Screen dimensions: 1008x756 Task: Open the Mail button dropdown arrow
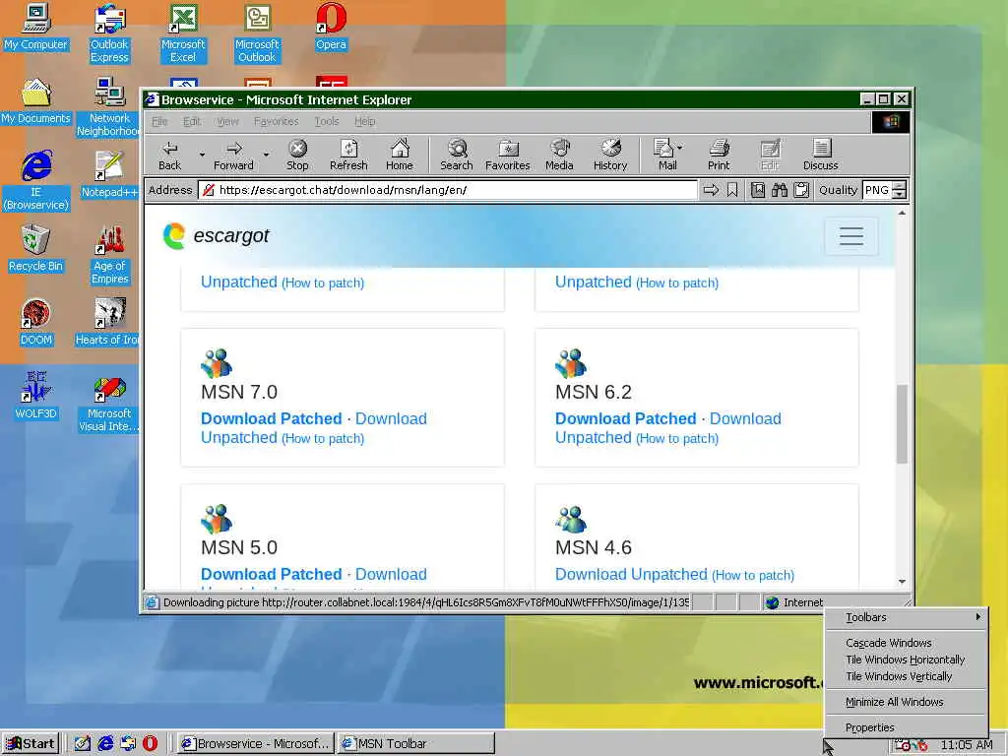click(x=680, y=148)
